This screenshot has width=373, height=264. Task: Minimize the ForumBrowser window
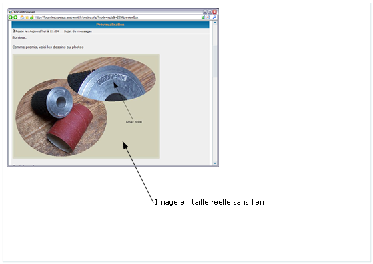pyautogui.click(x=205, y=12)
